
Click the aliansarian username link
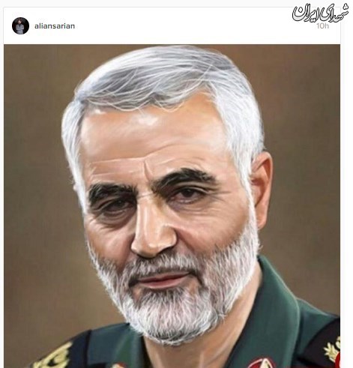point(55,26)
